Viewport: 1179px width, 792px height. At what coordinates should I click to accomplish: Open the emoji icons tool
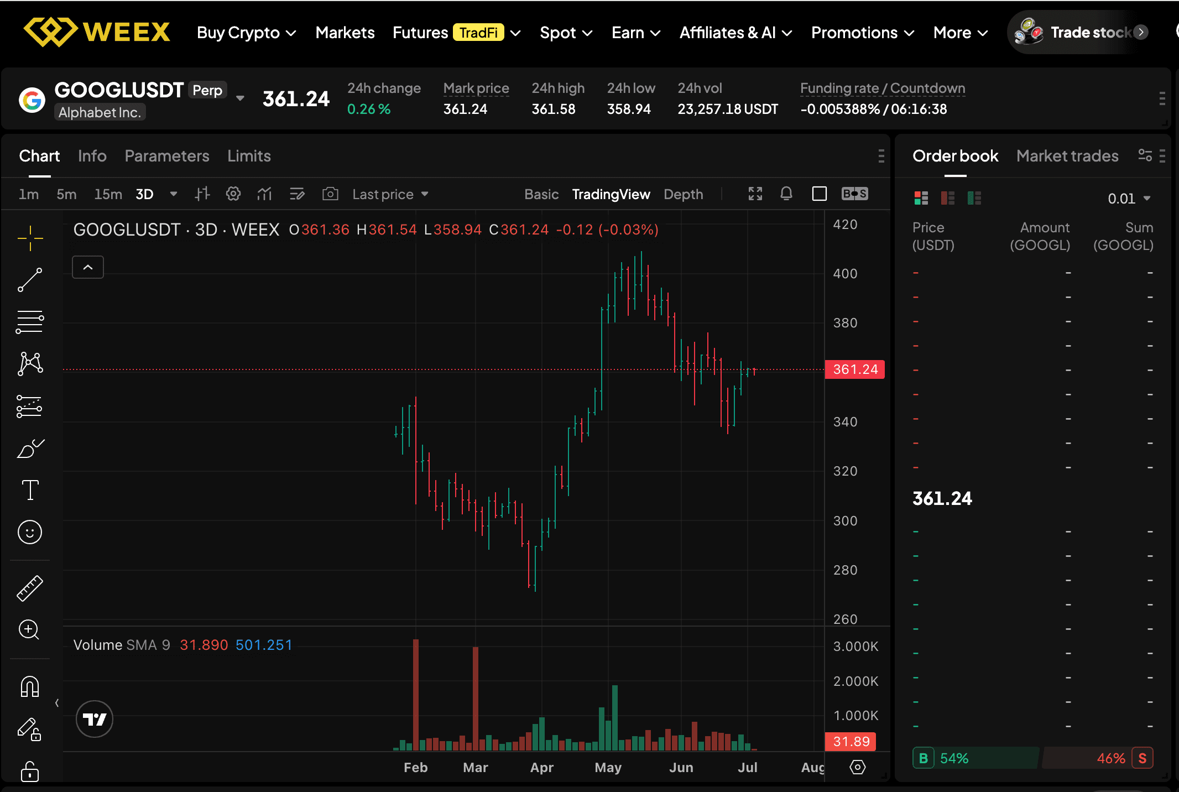pos(30,532)
